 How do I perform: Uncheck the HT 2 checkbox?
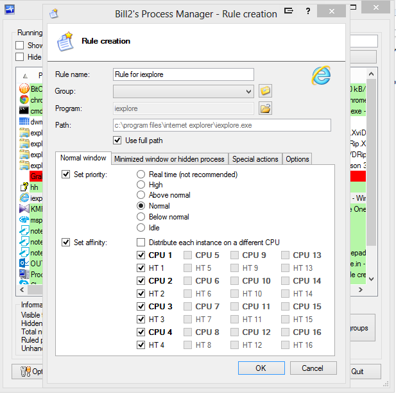pyautogui.click(x=141, y=293)
